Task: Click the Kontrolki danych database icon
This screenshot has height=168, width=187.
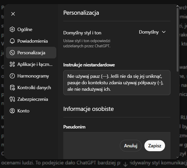Action: (12, 88)
